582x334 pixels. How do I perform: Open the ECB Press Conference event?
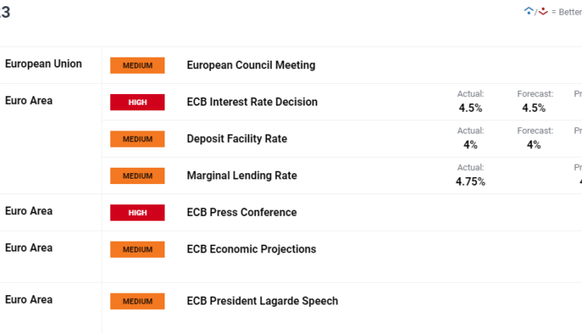point(241,212)
